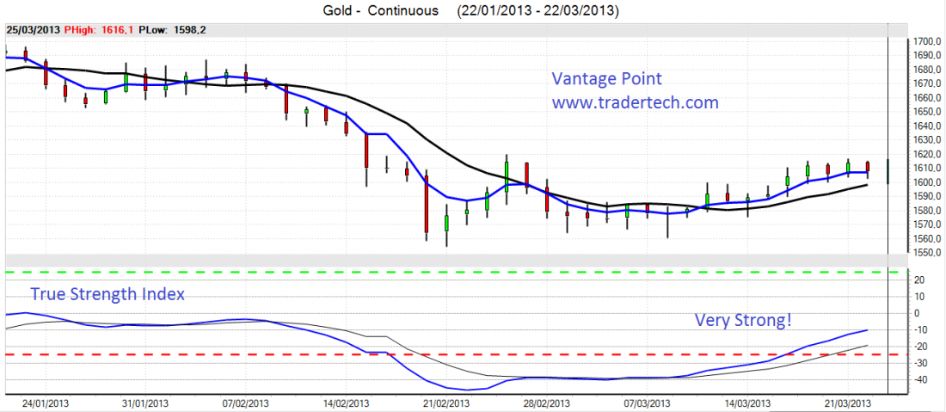Click the -40 indicator axis label

[920, 378]
